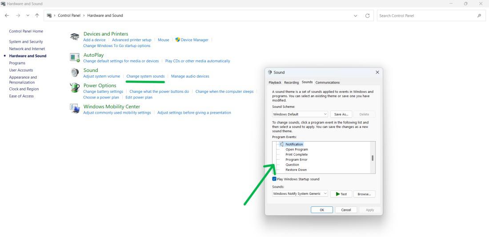Open Ease of Access category

coord(21,96)
